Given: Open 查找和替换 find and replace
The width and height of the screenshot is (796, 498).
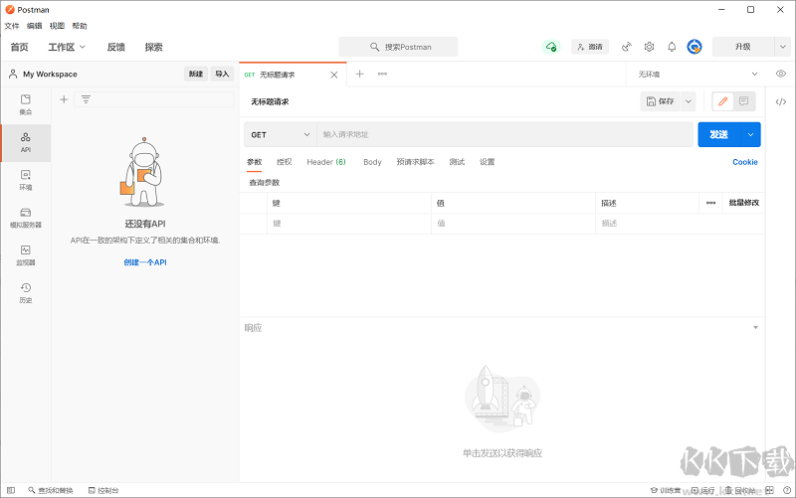Looking at the screenshot, I should pos(51,490).
